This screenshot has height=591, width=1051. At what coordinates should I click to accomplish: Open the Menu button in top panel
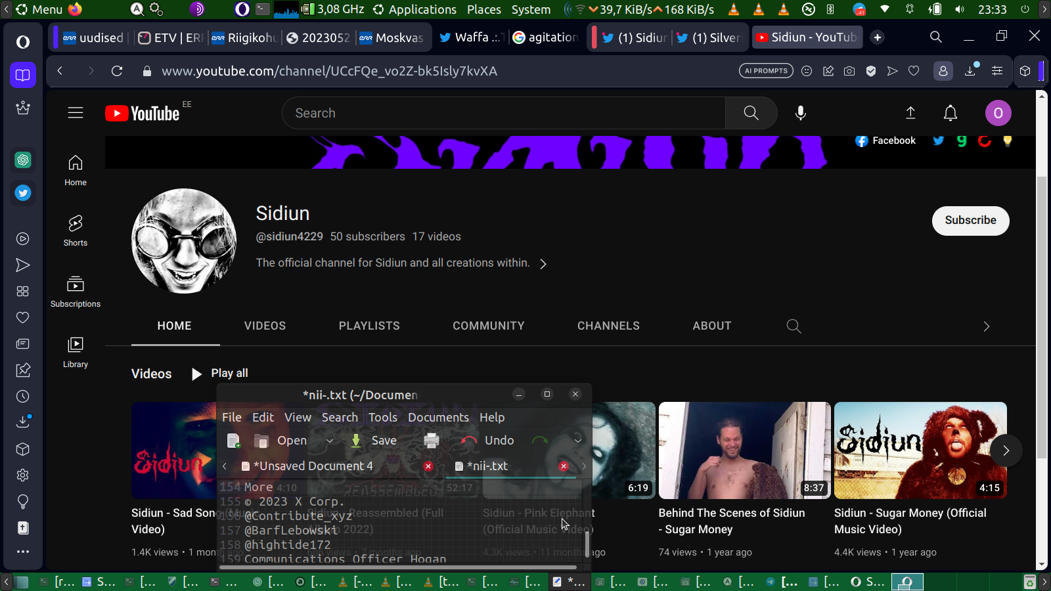pyautogui.click(x=39, y=9)
